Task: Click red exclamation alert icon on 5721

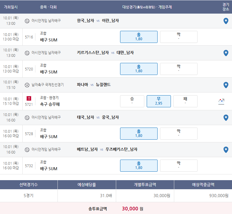Action: coord(29,98)
